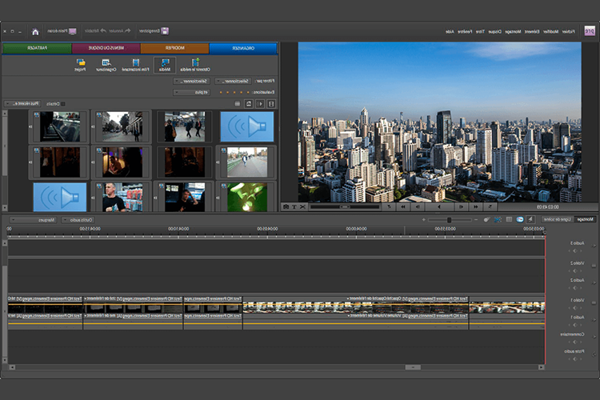Image resolution: width=600 pixels, height=400 pixels.
Task: Expand the Audio 2 track arrow
Action: pyautogui.click(x=594, y=283)
